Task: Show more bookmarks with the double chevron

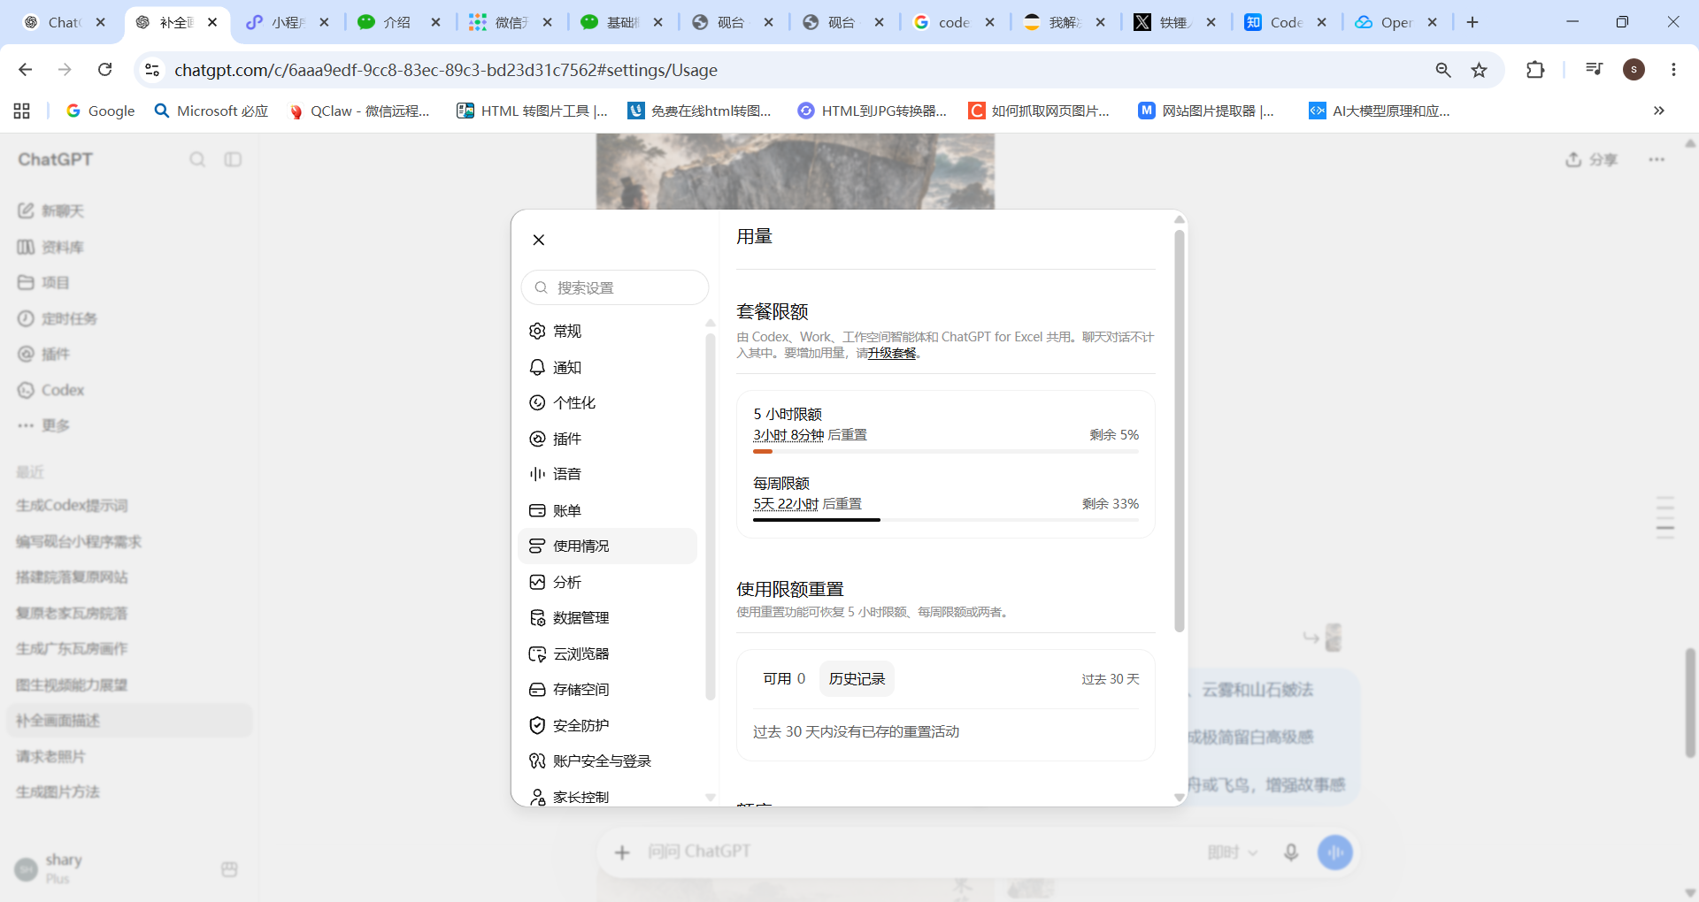Action: pos(1659,111)
